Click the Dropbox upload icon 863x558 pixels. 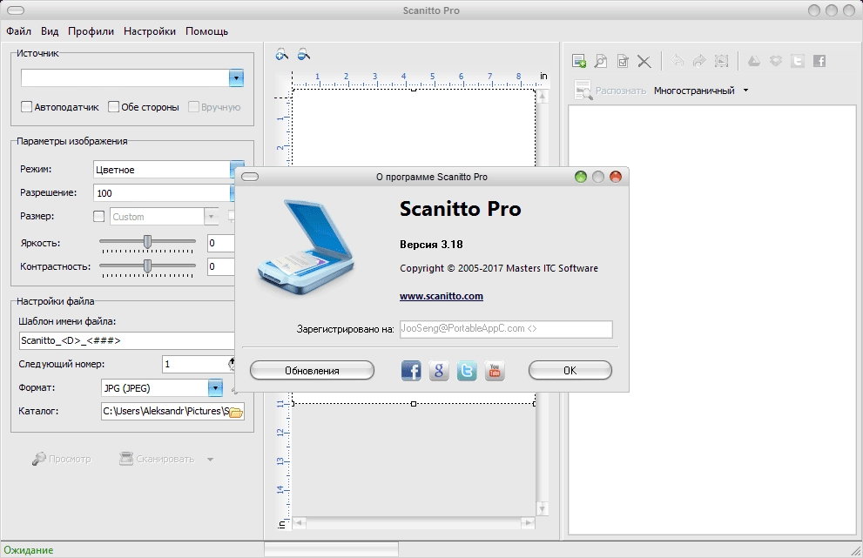(x=776, y=61)
